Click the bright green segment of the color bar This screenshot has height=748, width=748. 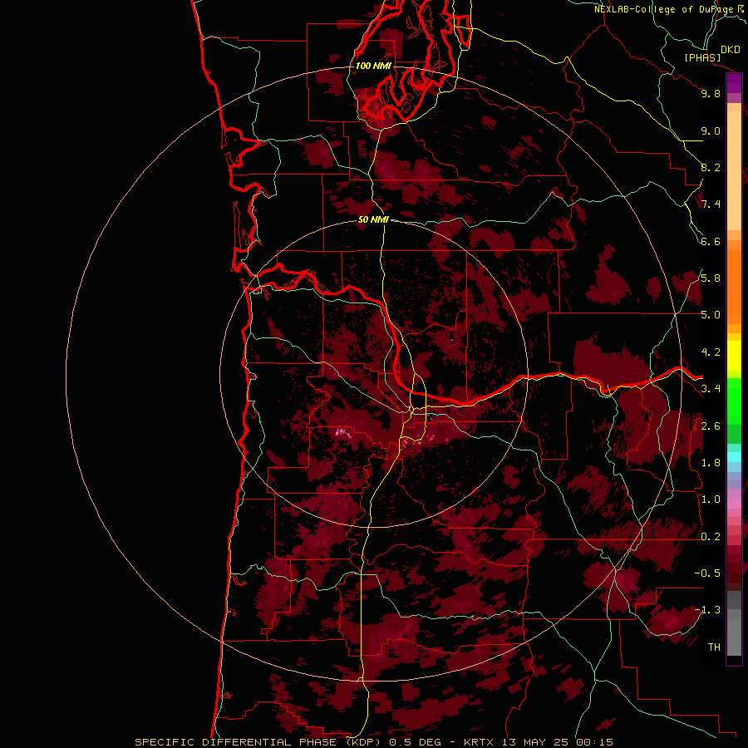coord(734,401)
